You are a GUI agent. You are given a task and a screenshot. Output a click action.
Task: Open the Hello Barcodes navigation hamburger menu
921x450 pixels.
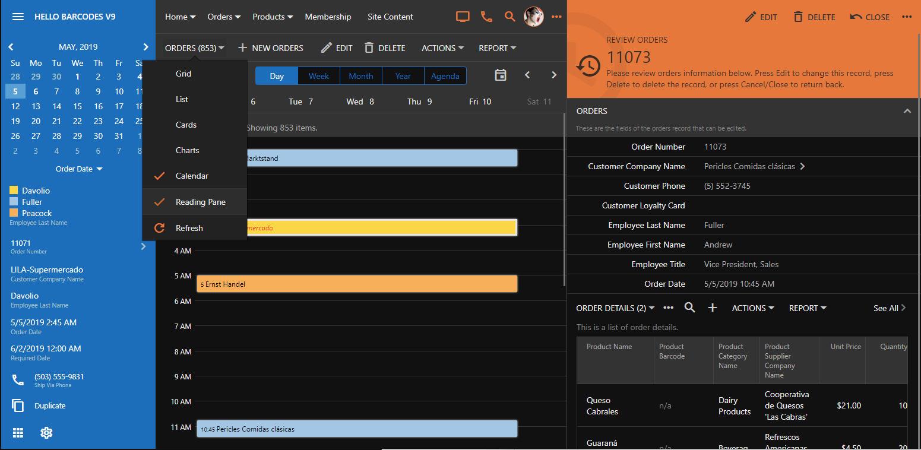pos(18,16)
